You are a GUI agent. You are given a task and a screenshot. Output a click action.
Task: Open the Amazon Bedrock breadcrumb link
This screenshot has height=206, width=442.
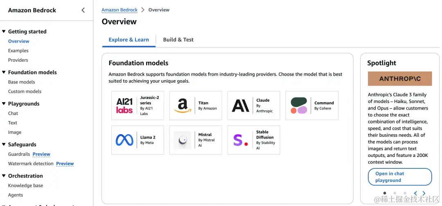point(120,10)
